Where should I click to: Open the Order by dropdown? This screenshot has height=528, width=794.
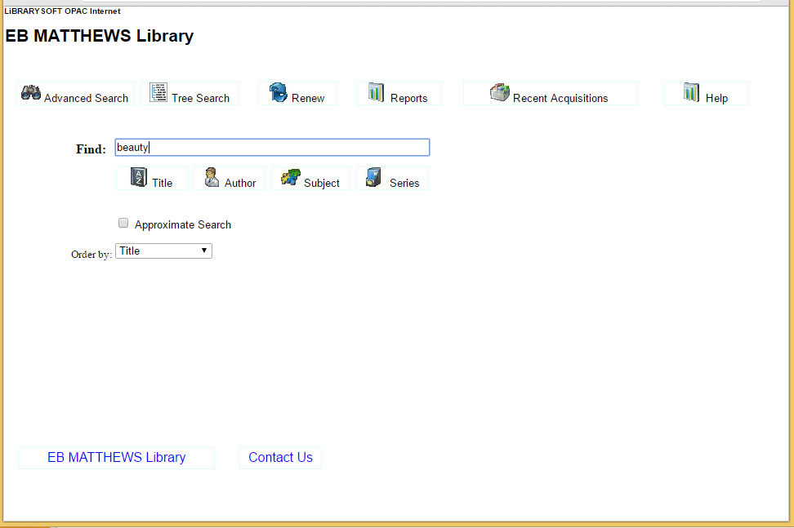point(163,251)
